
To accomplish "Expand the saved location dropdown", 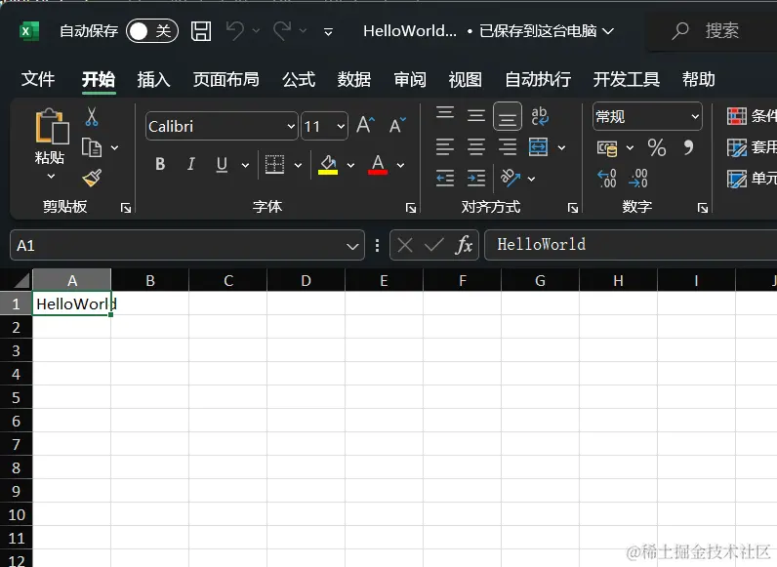I will click(x=608, y=31).
